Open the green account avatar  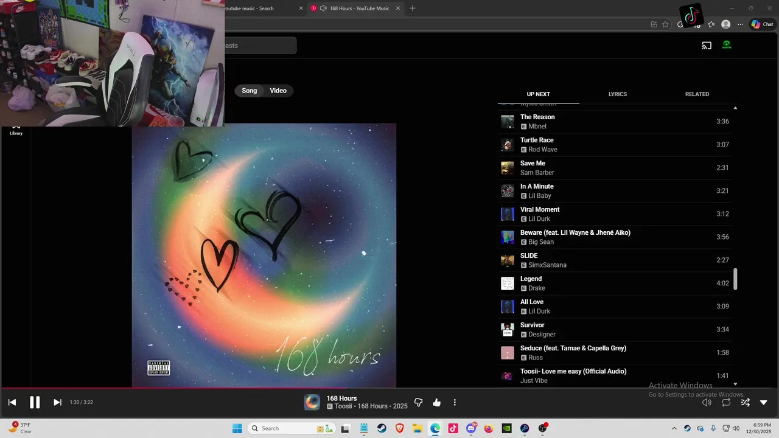(x=727, y=45)
